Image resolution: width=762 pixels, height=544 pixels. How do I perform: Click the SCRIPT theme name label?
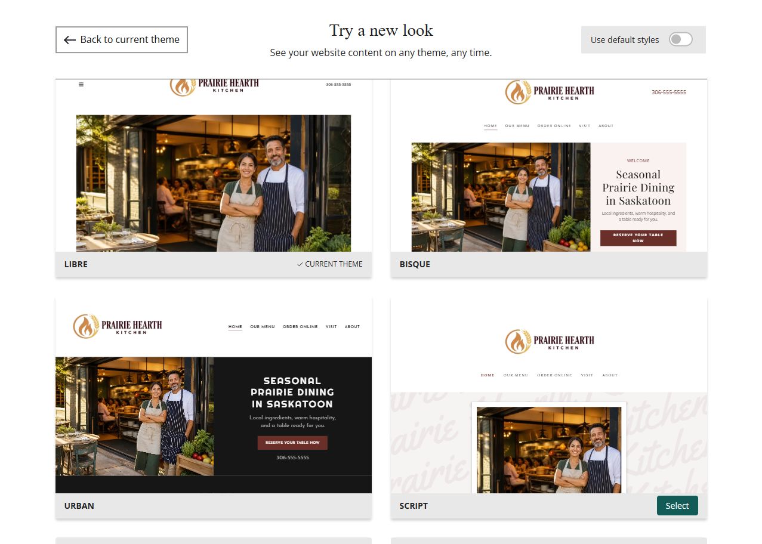point(414,505)
